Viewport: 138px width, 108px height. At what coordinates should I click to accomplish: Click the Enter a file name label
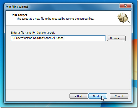pyautogui.click(x=33, y=33)
